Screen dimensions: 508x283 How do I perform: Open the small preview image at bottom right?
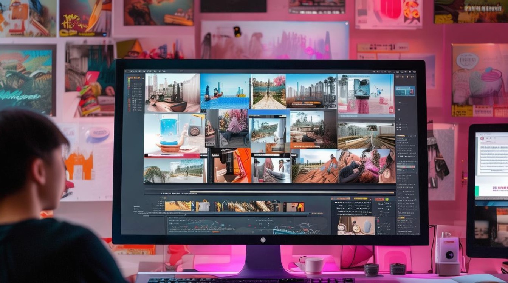tap(356, 226)
